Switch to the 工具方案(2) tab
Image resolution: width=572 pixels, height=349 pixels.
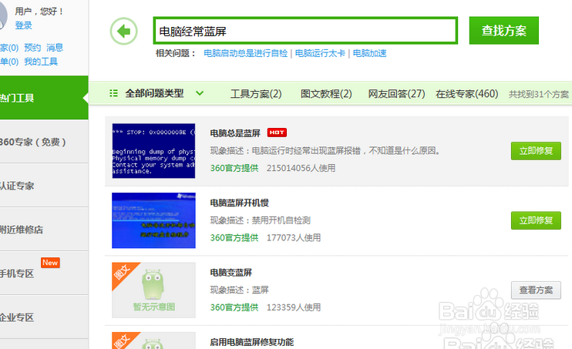(256, 94)
